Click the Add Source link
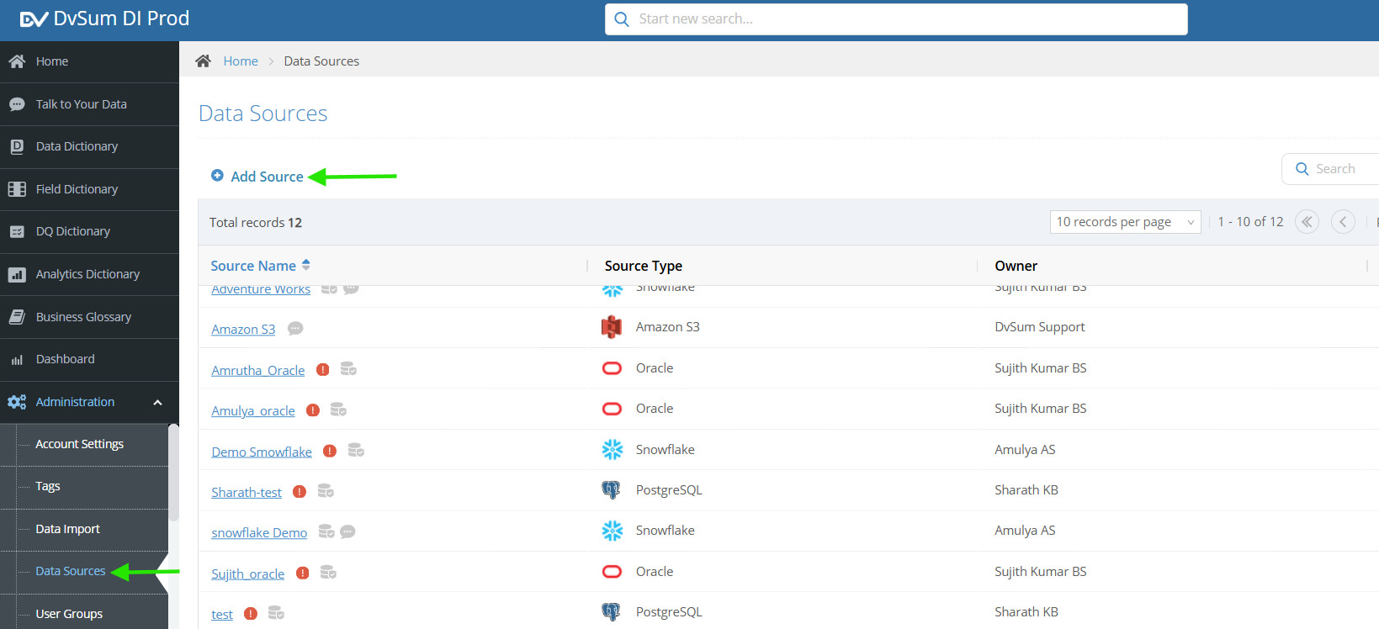 267,177
